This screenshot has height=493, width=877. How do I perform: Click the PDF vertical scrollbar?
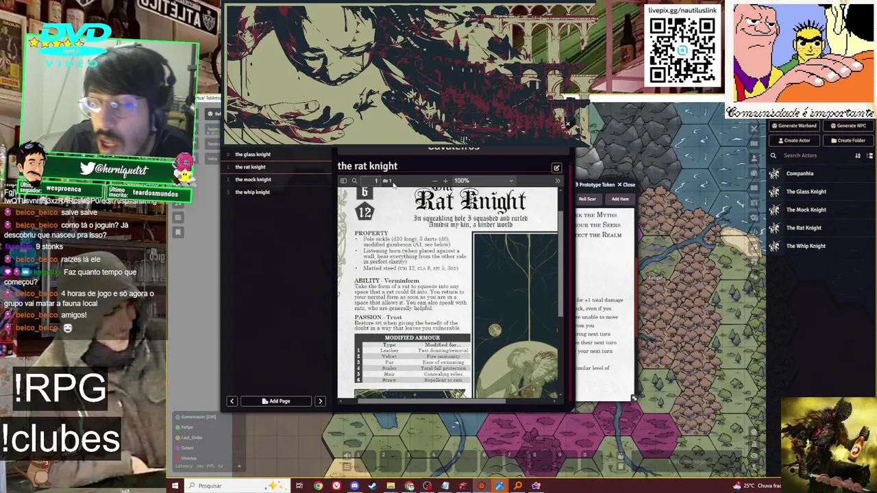[x=560, y=264]
